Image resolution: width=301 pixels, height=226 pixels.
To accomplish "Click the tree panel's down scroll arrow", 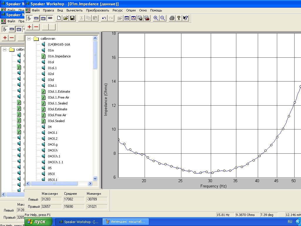I will click(x=95, y=178).
